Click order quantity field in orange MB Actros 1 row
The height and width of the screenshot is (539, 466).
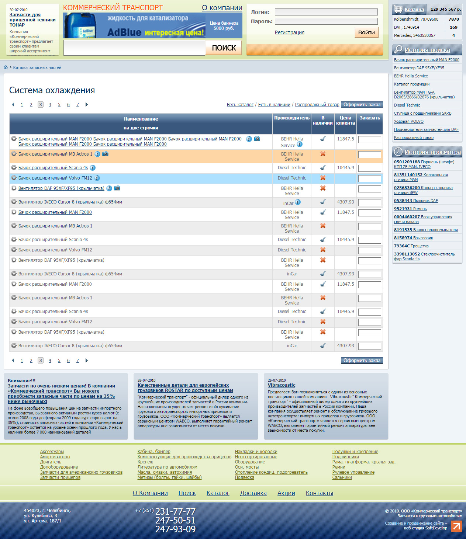[x=369, y=154]
